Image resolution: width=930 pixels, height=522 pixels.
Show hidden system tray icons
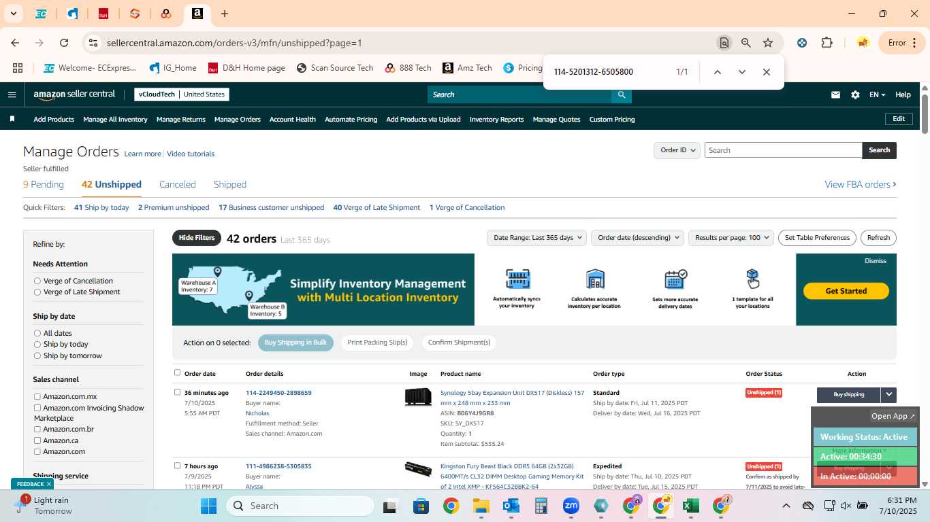click(x=786, y=506)
